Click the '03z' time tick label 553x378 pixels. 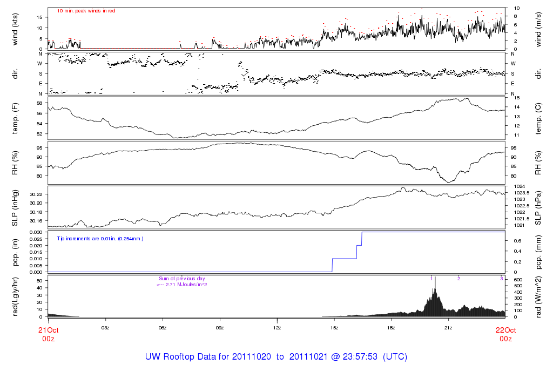tap(105, 328)
